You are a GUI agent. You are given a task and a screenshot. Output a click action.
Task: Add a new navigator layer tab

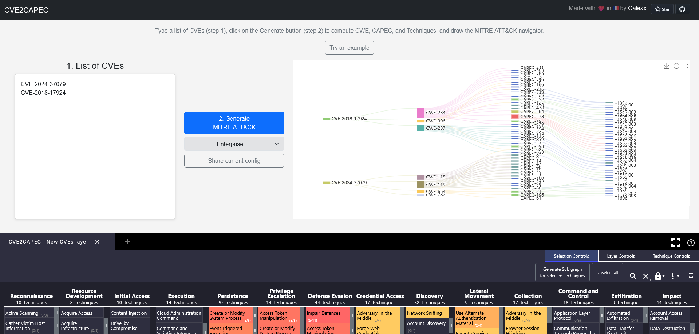point(128,242)
